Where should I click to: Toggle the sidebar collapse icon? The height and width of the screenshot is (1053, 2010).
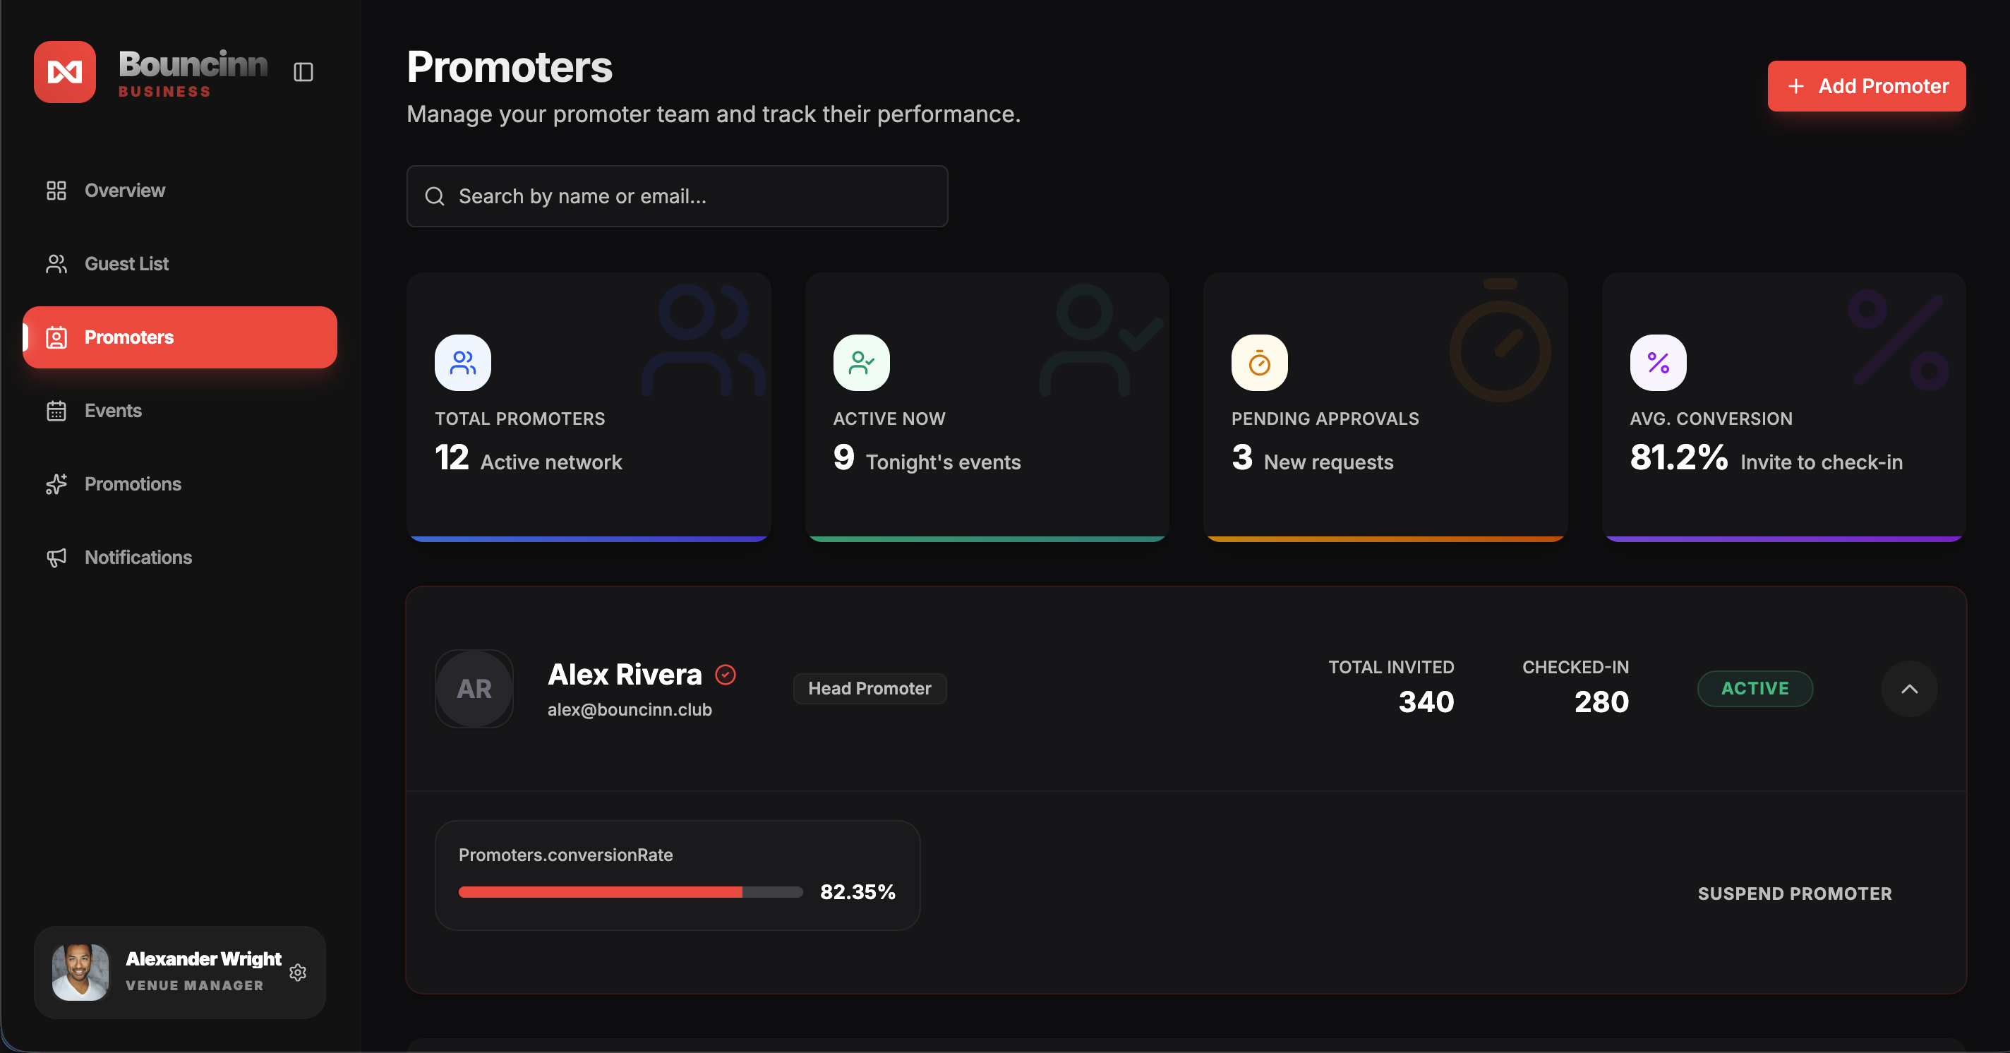coord(303,73)
